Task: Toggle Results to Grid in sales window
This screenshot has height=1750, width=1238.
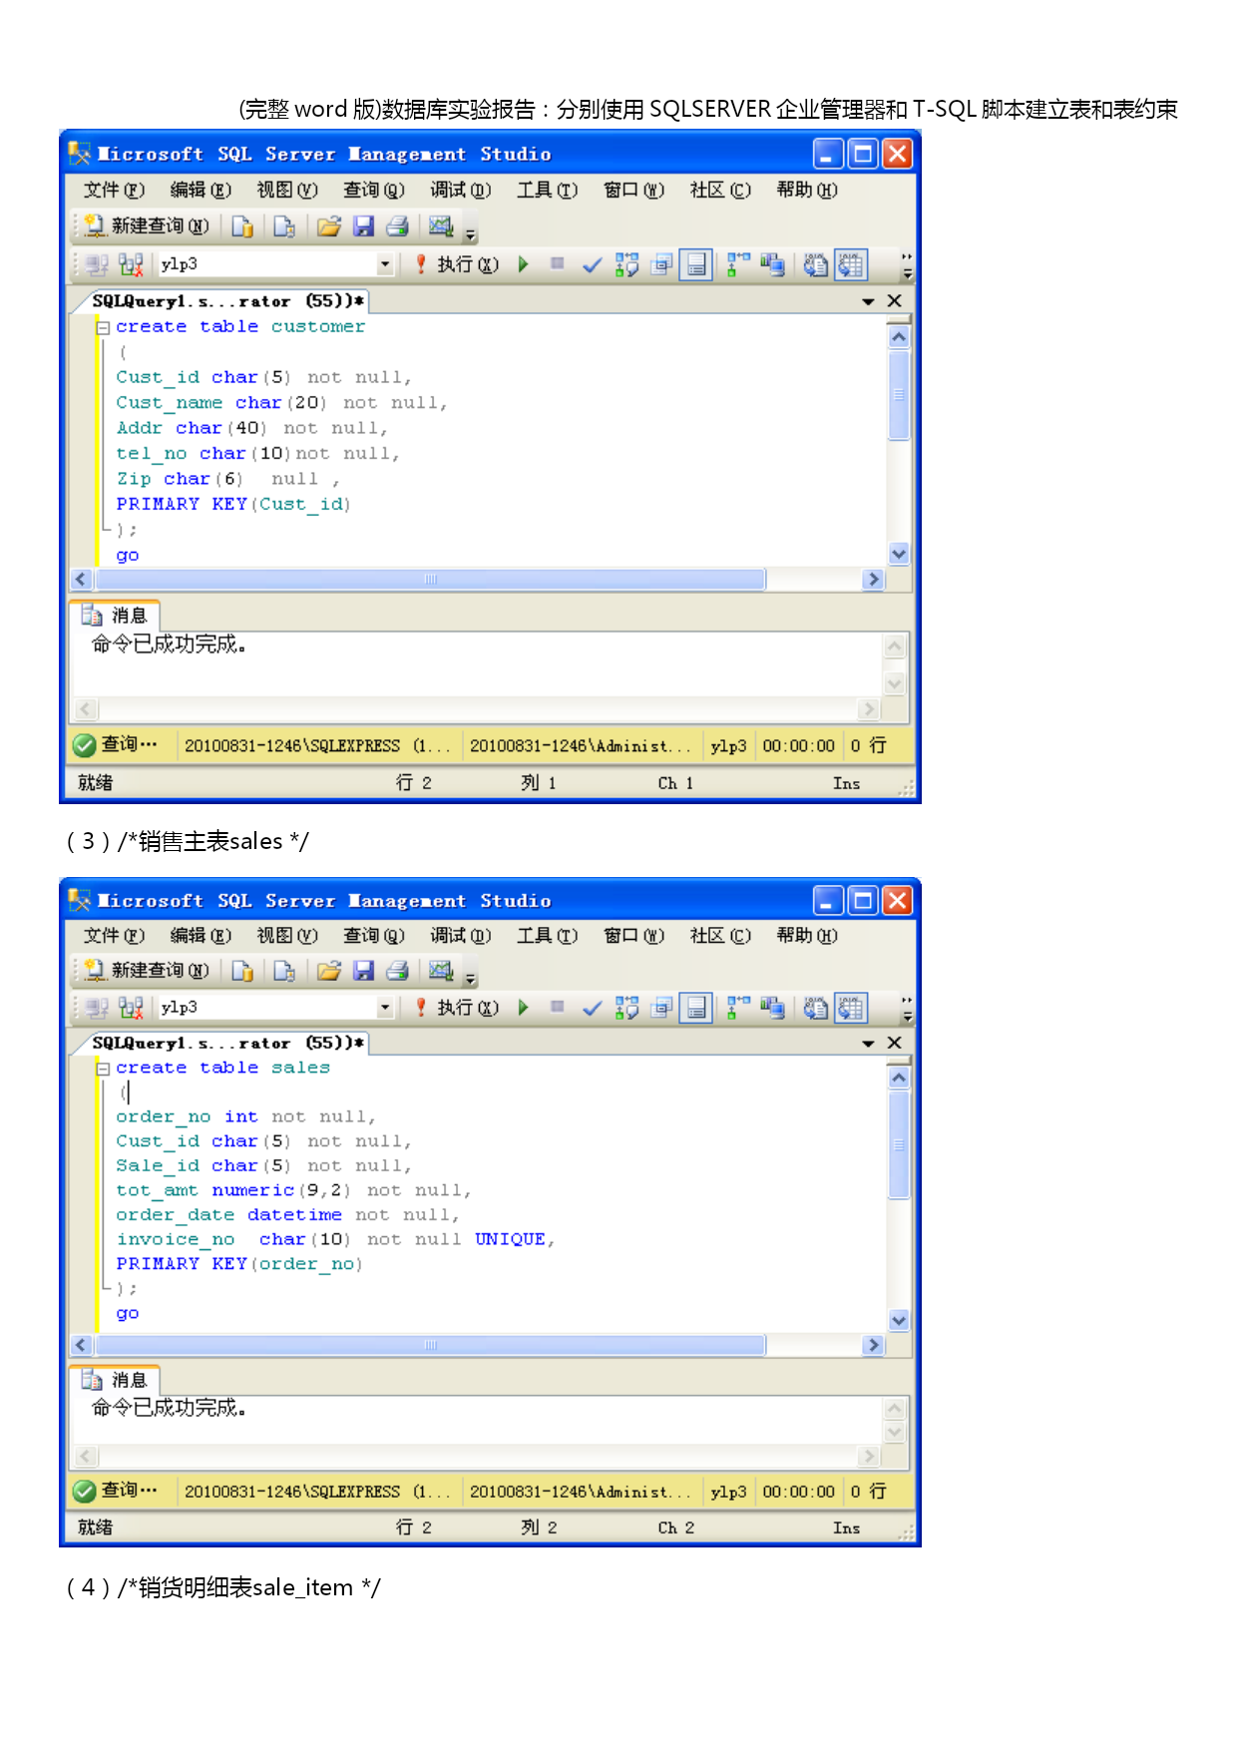Action: [x=851, y=1008]
